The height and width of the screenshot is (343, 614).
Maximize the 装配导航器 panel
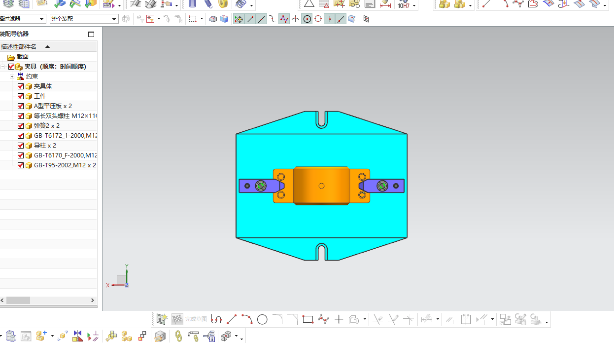(x=91, y=34)
